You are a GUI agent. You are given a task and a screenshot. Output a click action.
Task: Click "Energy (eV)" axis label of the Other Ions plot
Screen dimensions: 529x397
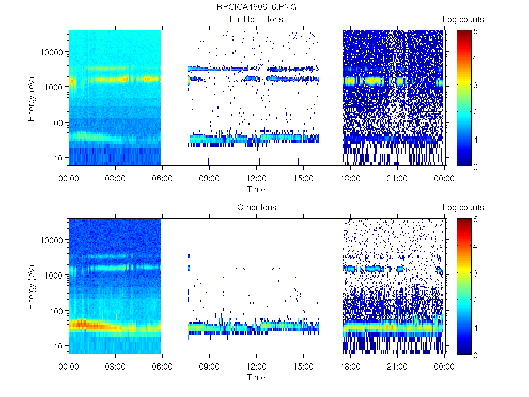click(x=32, y=287)
